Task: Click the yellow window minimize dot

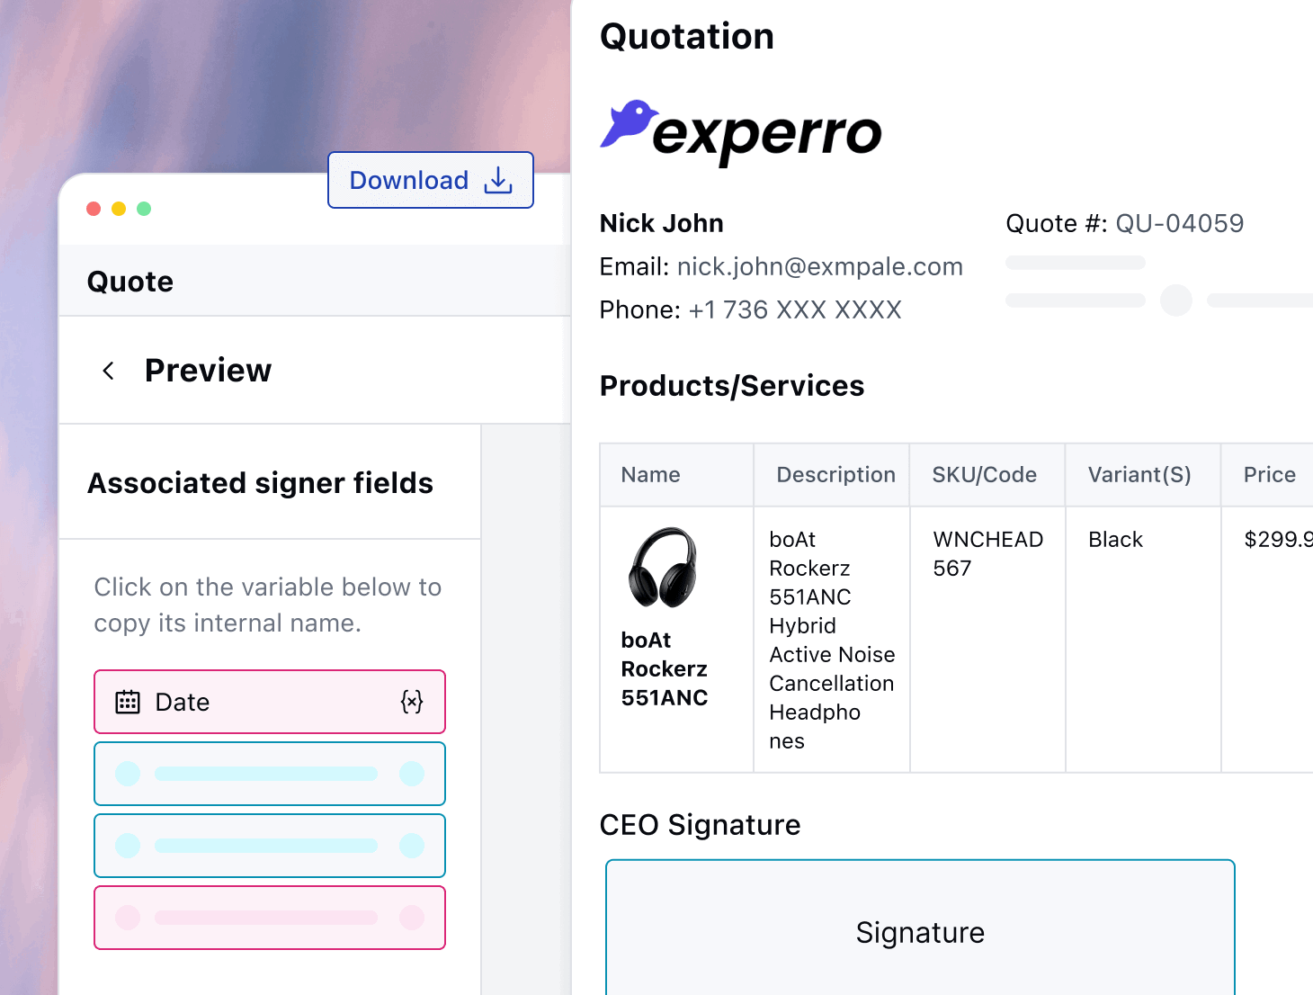Action: pos(119,209)
